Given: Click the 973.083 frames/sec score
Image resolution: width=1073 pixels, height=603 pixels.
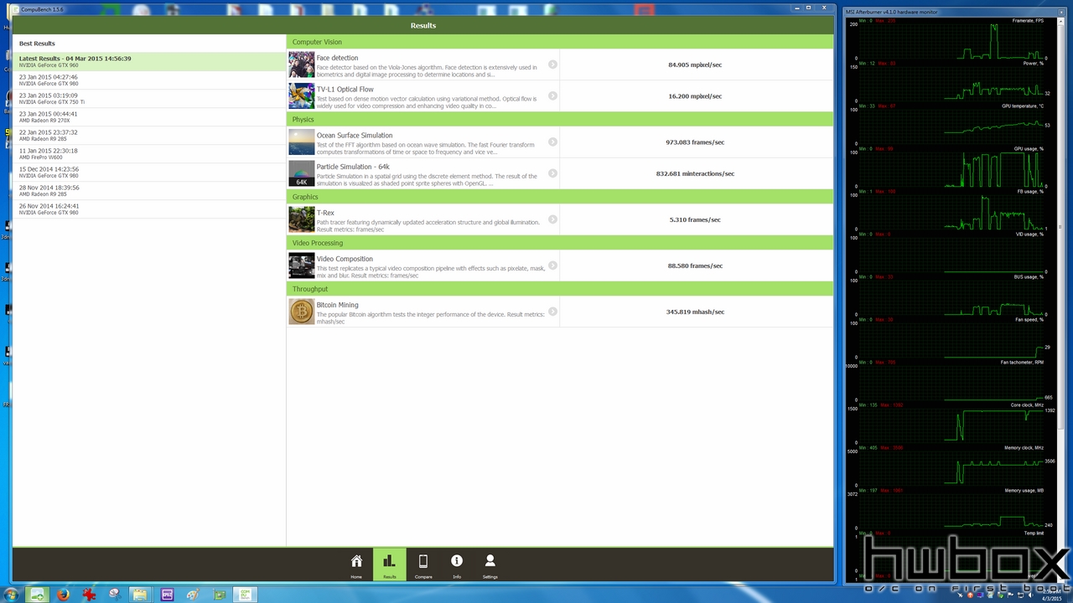Looking at the screenshot, I should (x=695, y=142).
